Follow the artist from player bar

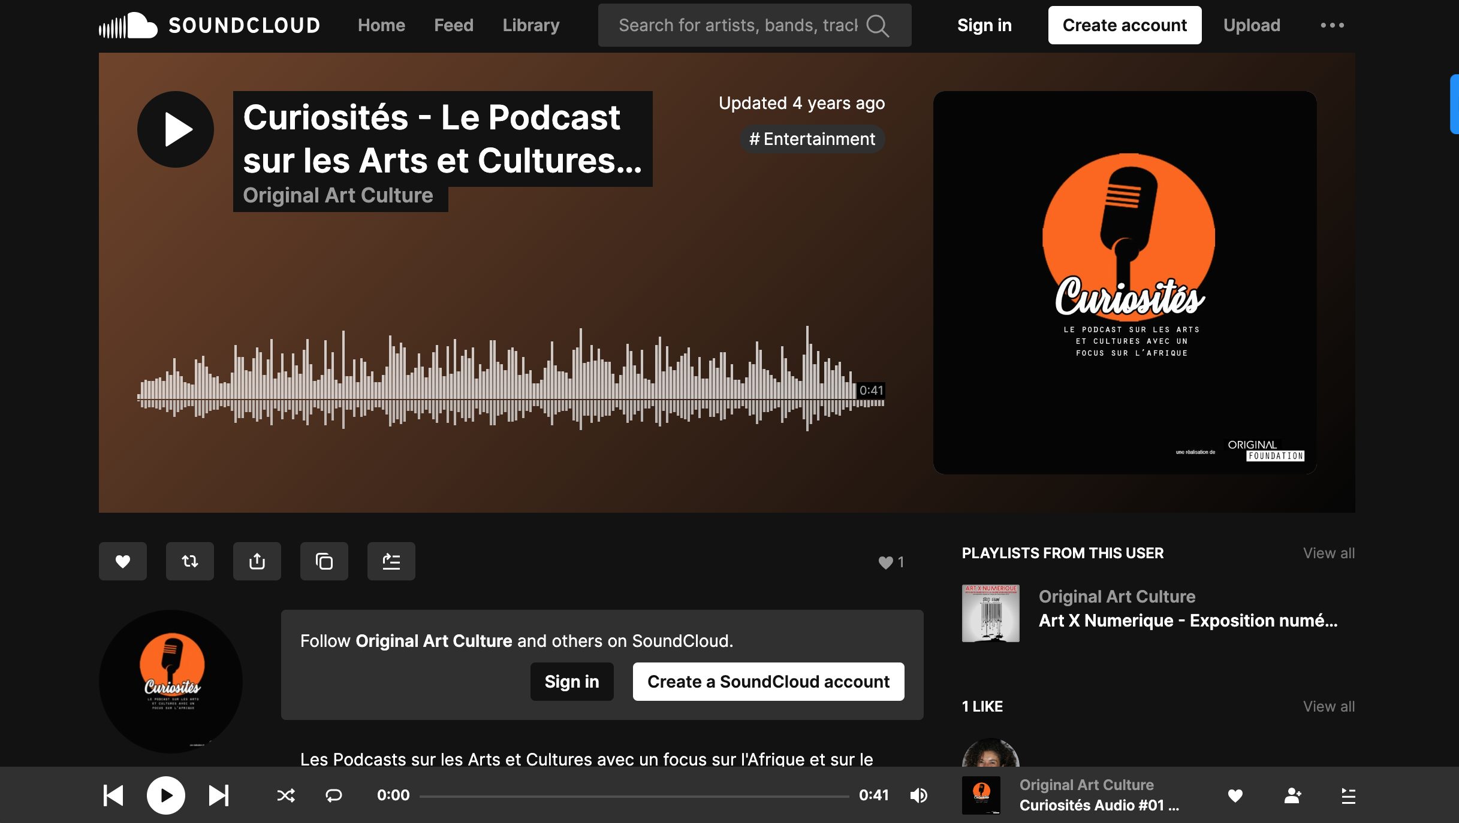pos(1293,795)
